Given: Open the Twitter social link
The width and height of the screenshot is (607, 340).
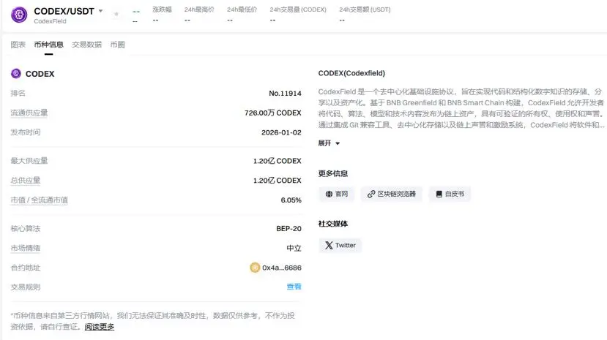Looking at the screenshot, I should pos(340,246).
